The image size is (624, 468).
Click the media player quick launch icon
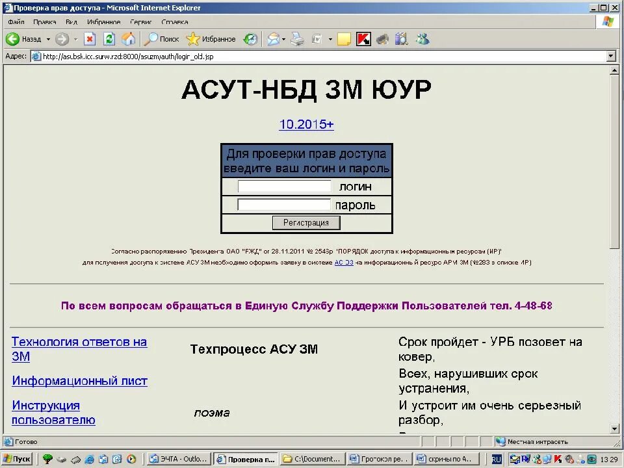[131, 459]
